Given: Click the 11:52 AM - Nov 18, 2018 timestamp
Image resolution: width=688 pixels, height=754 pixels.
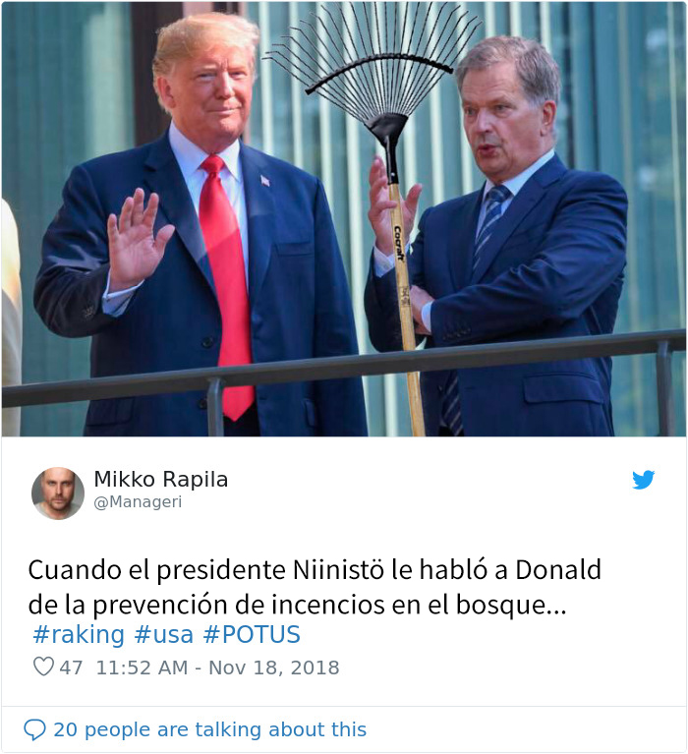Looking at the screenshot, I should [x=218, y=667].
